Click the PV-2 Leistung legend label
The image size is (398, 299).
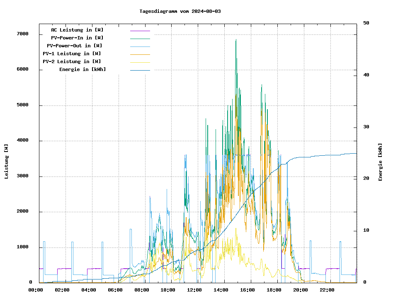[72, 61]
